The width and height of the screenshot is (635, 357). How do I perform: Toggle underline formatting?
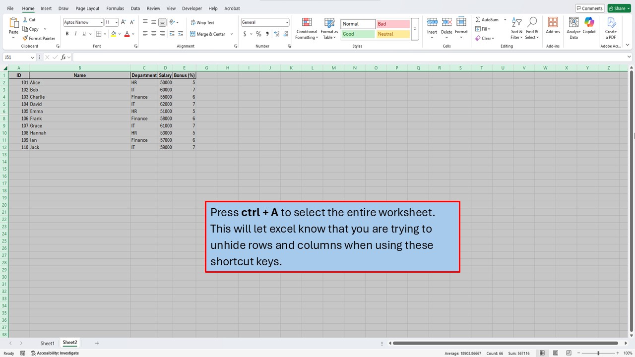83,33
